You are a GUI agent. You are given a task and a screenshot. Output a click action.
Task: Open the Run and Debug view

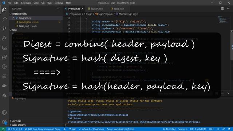[x=4, y=38]
